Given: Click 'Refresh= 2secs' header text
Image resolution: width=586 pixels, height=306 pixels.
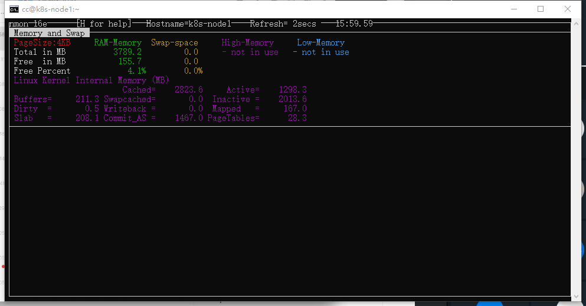Looking at the screenshot, I should pos(283,24).
